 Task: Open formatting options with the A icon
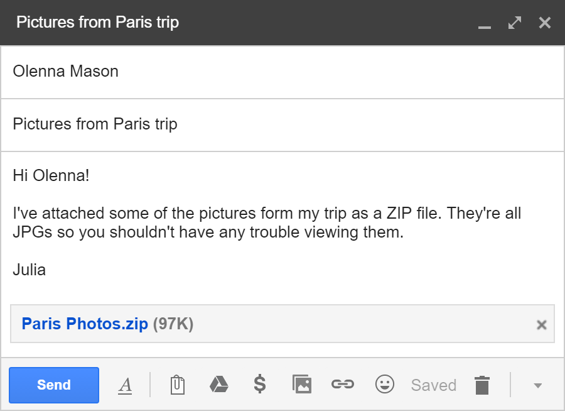125,385
